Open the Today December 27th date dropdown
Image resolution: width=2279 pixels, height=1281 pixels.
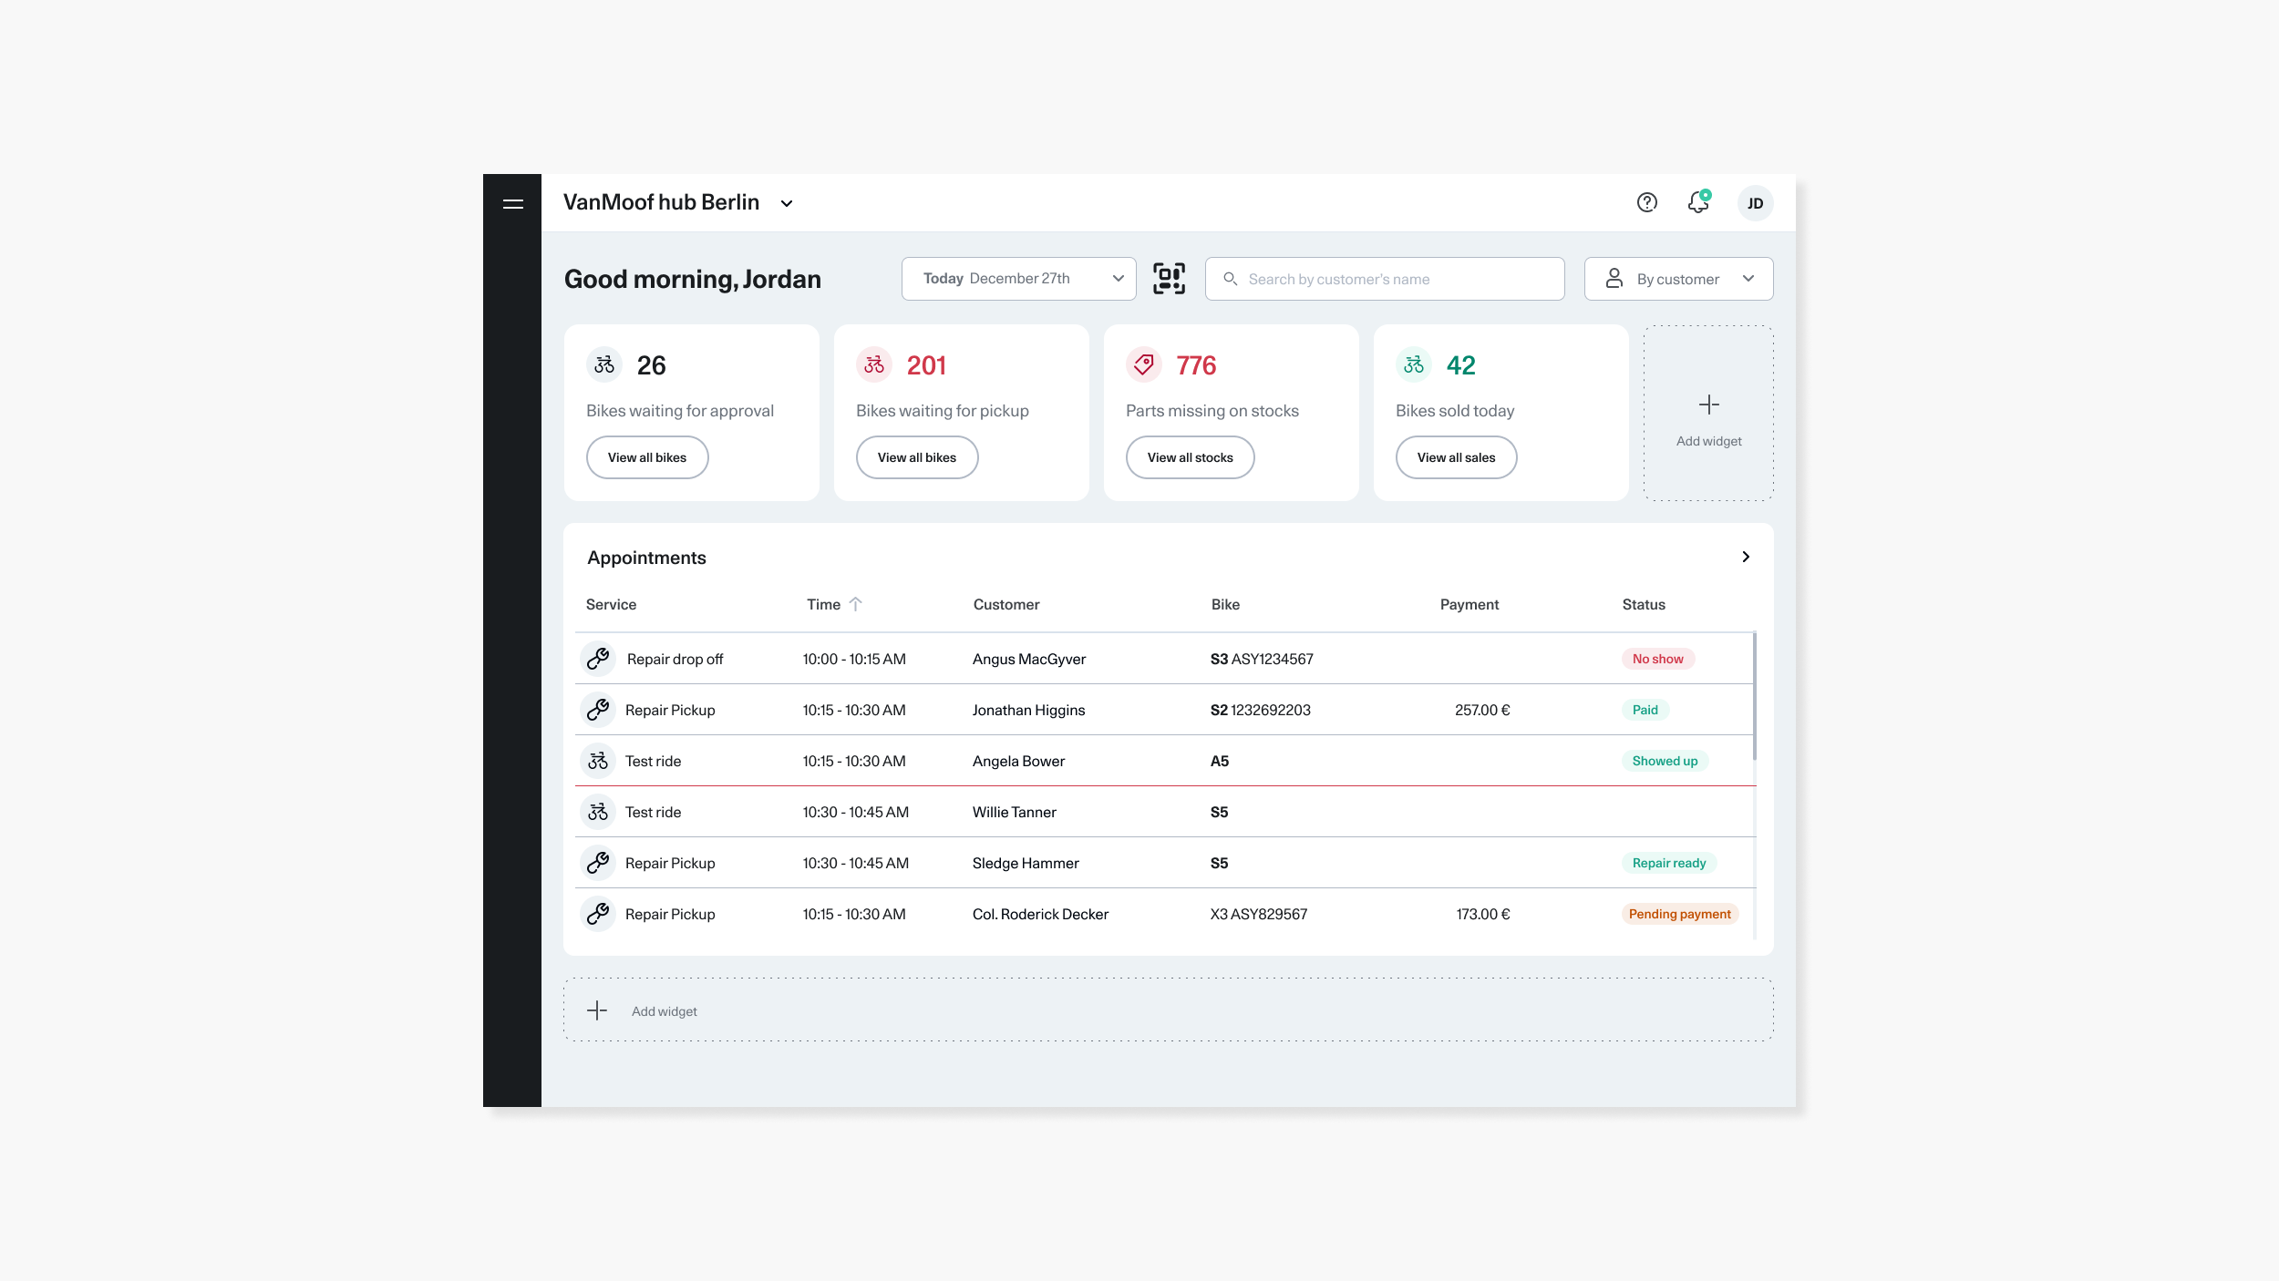(x=1018, y=279)
